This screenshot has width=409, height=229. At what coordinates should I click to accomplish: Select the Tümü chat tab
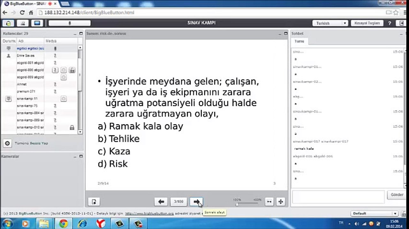(299, 41)
